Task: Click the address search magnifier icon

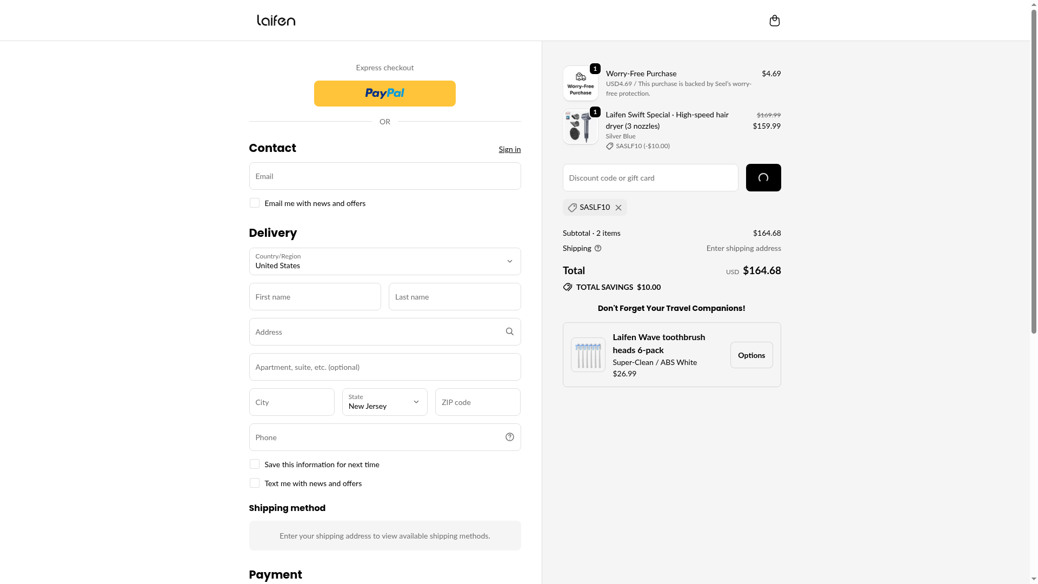Action: click(x=509, y=331)
